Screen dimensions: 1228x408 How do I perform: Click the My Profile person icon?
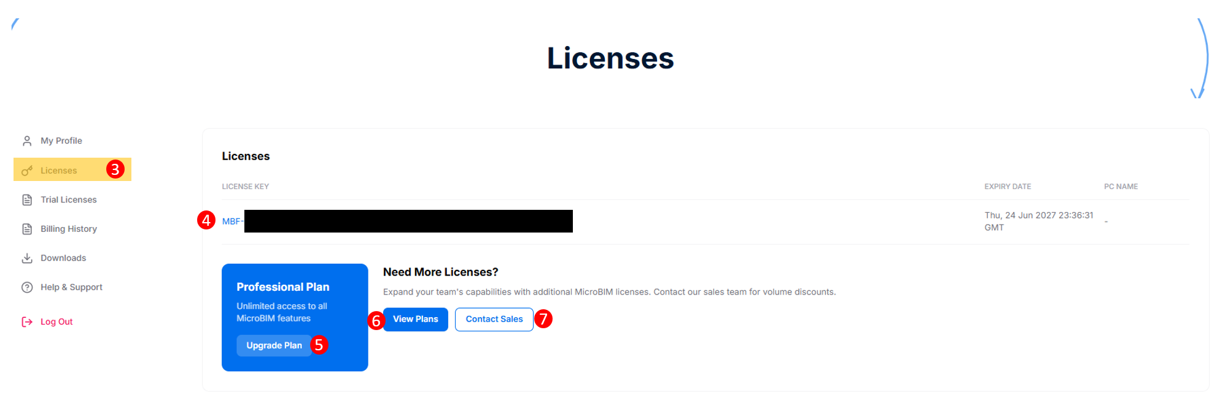[x=27, y=141]
